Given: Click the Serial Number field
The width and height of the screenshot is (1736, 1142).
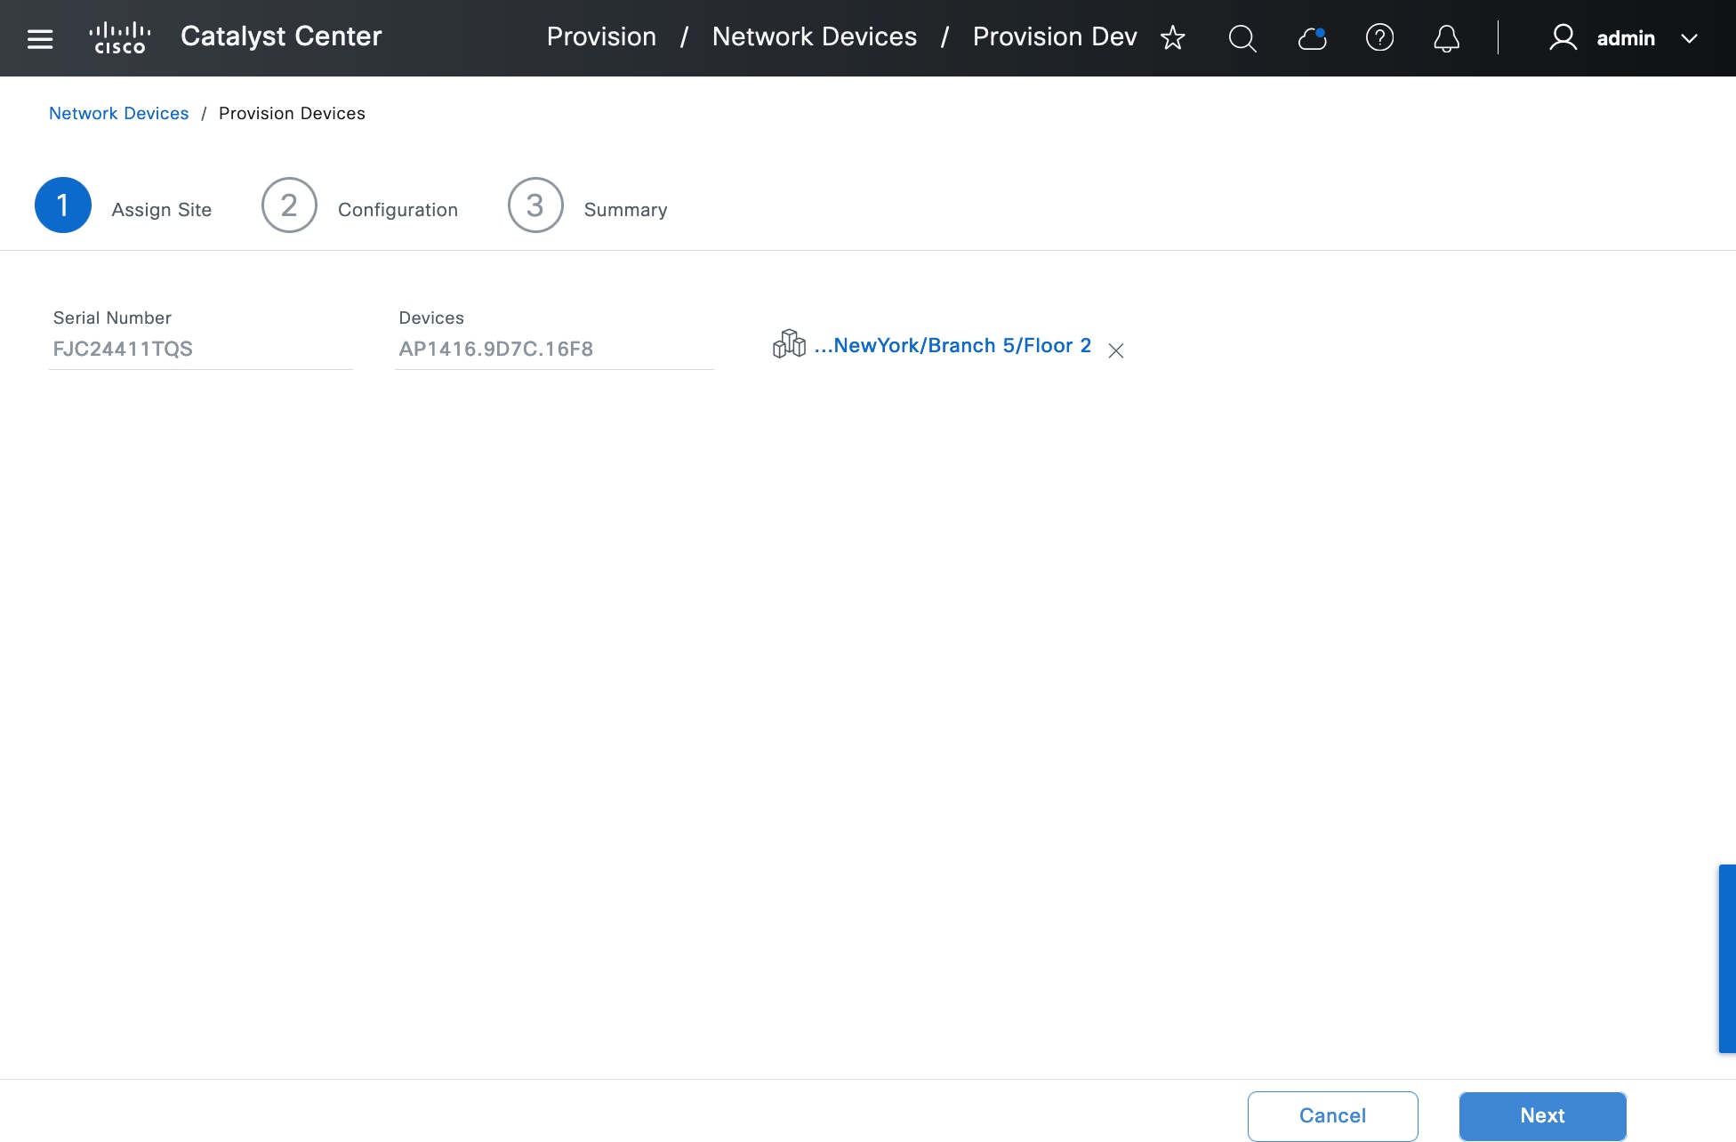Looking at the screenshot, I should pos(200,349).
